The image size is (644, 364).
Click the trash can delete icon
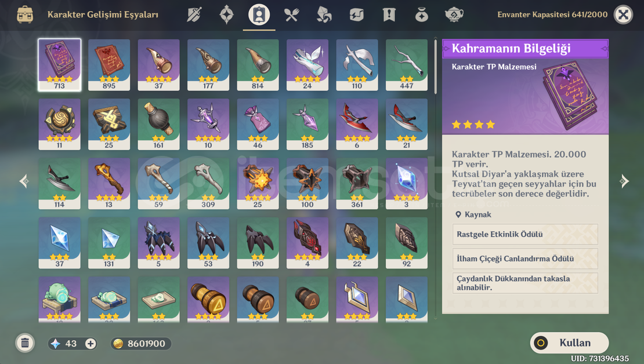tap(24, 343)
